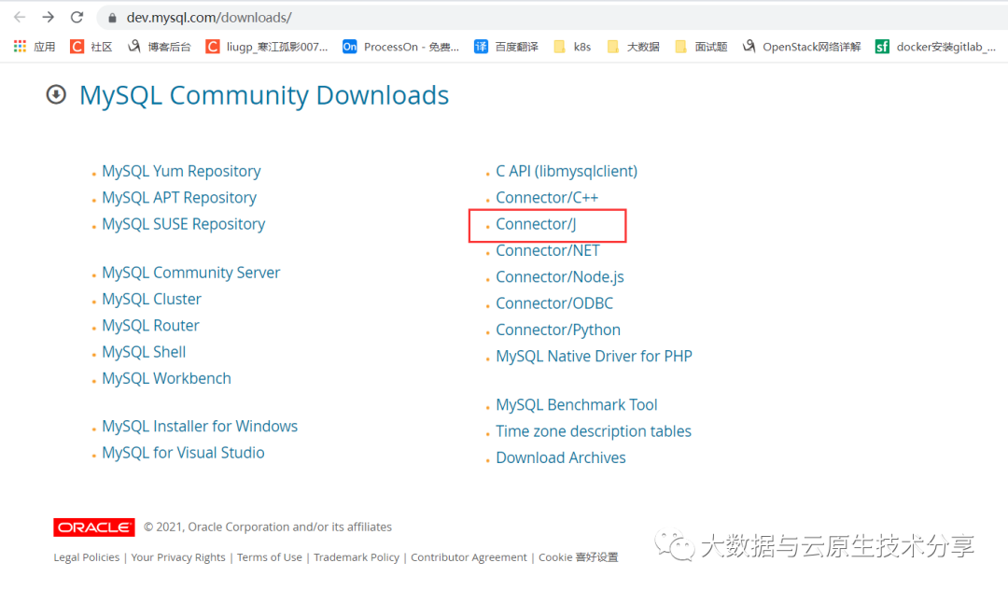Image resolution: width=1008 pixels, height=591 pixels.
Task: Open the 应用 apps grid bookmark
Action: pyautogui.click(x=35, y=47)
